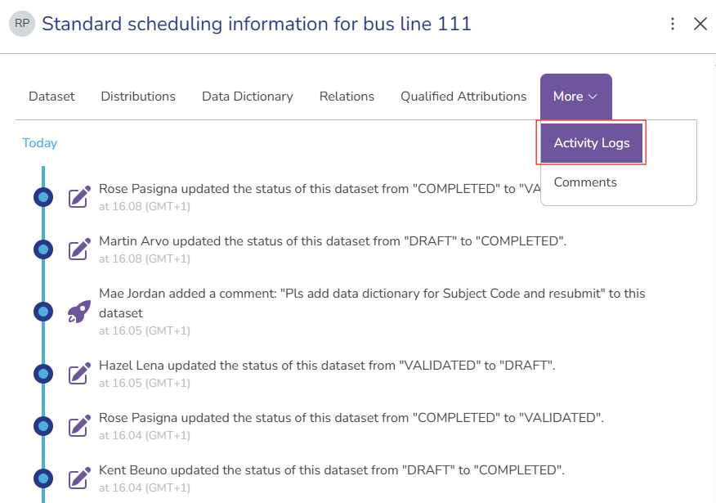Screen dimensions: 716x503
Task: Click the edit icon next to Hazel Lena's update
Action: (x=78, y=373)
